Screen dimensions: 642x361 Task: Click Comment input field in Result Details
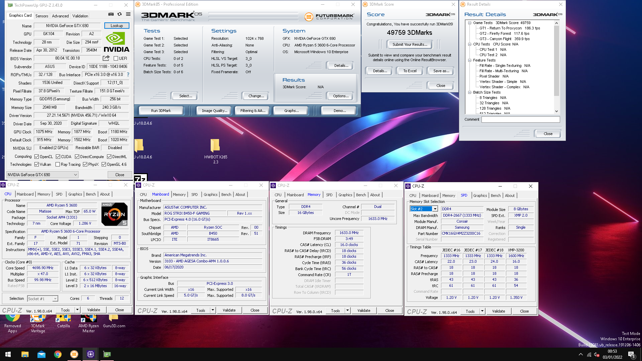coord(521,119)
